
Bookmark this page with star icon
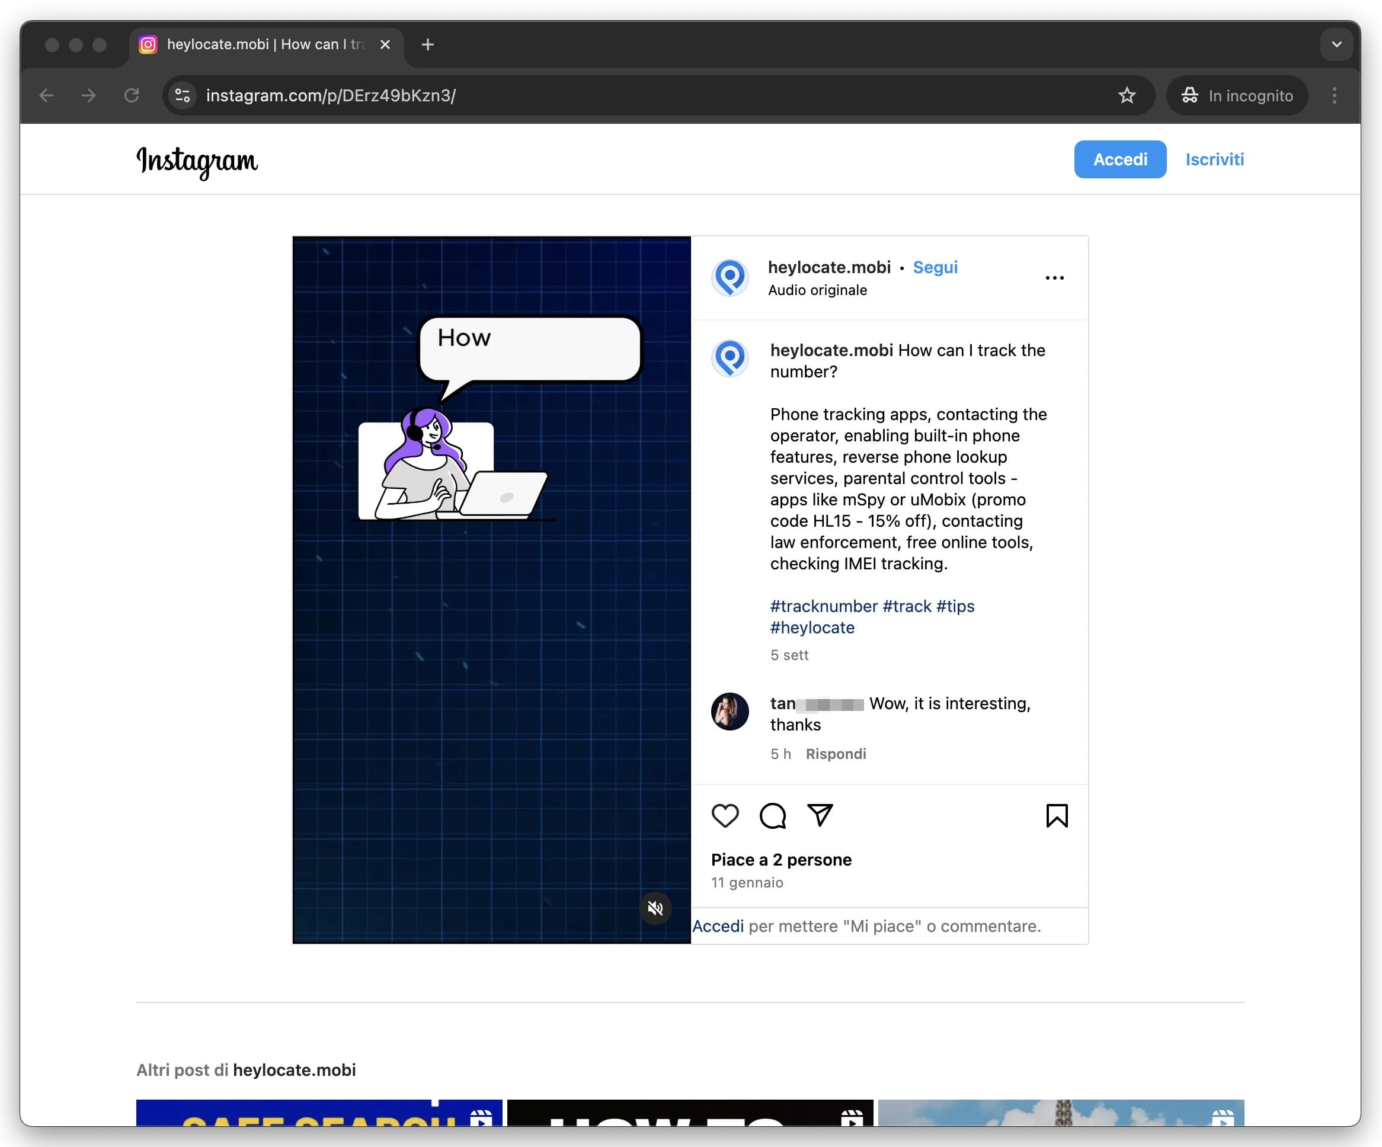tap(1127, 95)
